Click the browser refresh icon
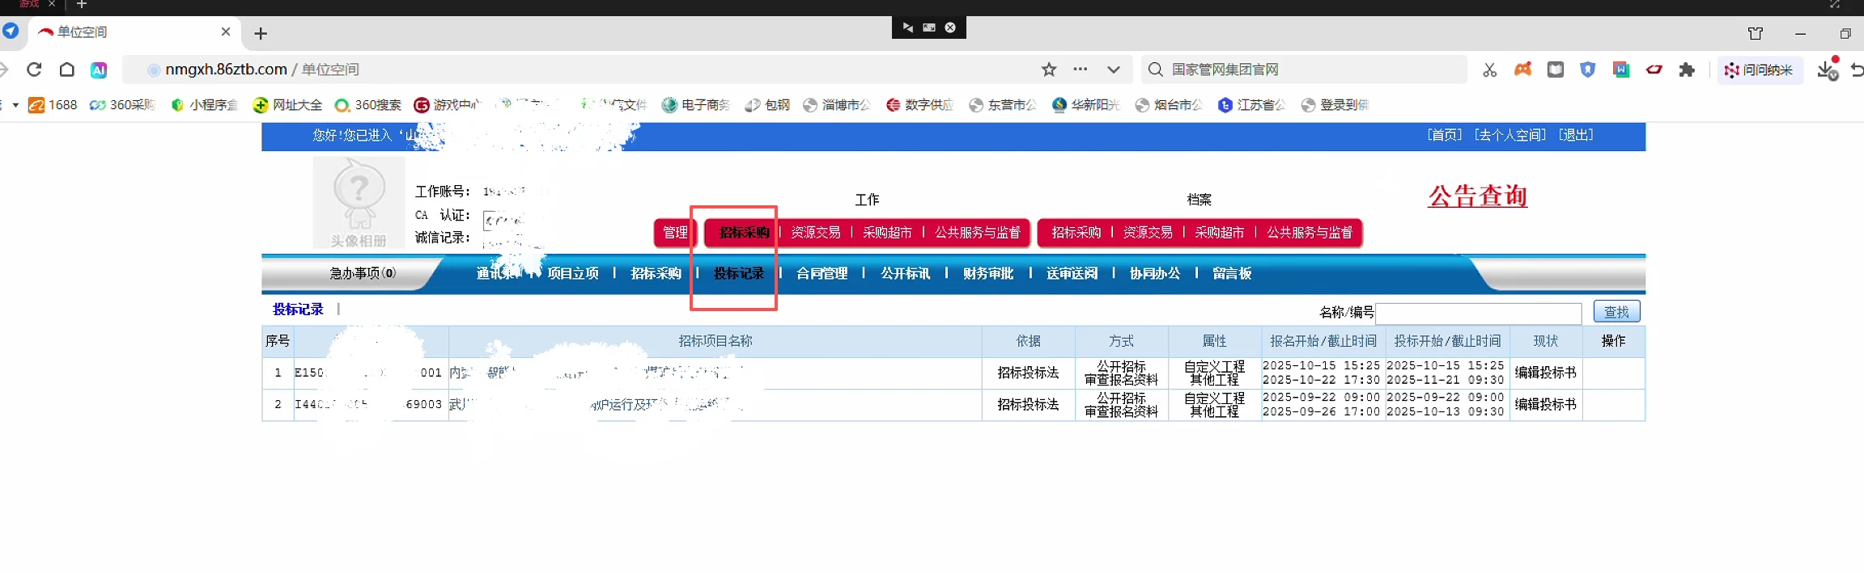 [34, 70]
